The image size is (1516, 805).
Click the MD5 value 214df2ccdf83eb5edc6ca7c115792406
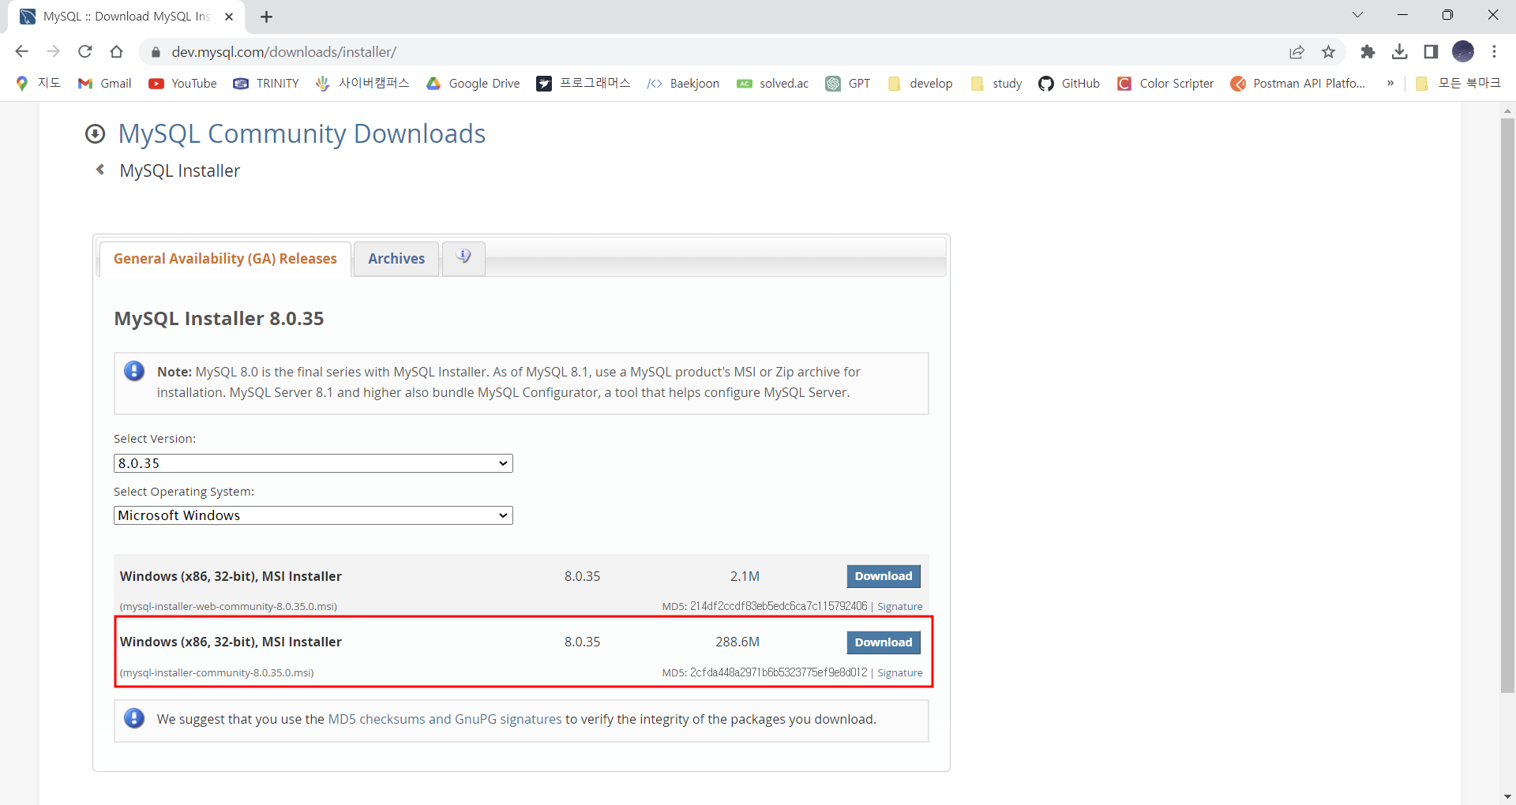pyautogui.click(x=779, y=606)
